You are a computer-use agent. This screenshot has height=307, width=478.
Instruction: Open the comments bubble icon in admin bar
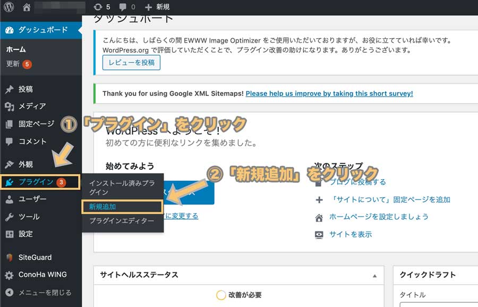pyautogui.click(x=123, y=7)
